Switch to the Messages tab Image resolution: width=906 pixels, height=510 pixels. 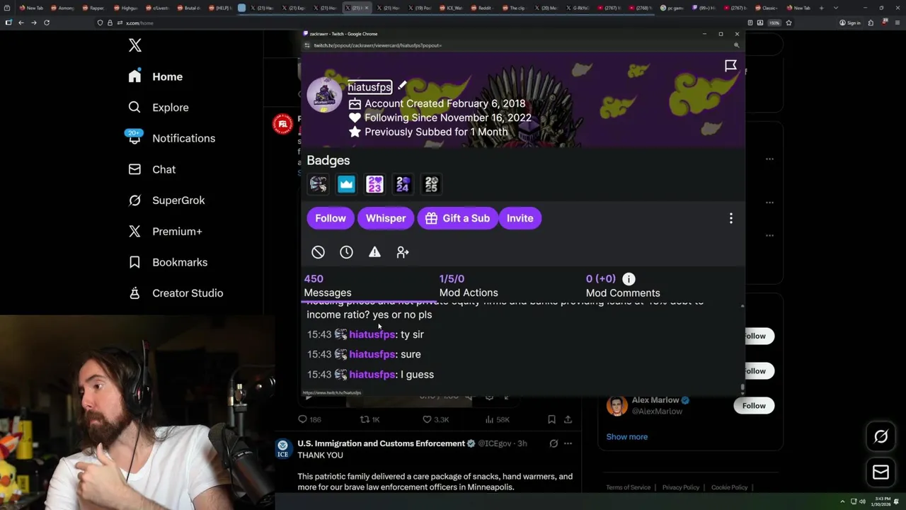point(328,285)
